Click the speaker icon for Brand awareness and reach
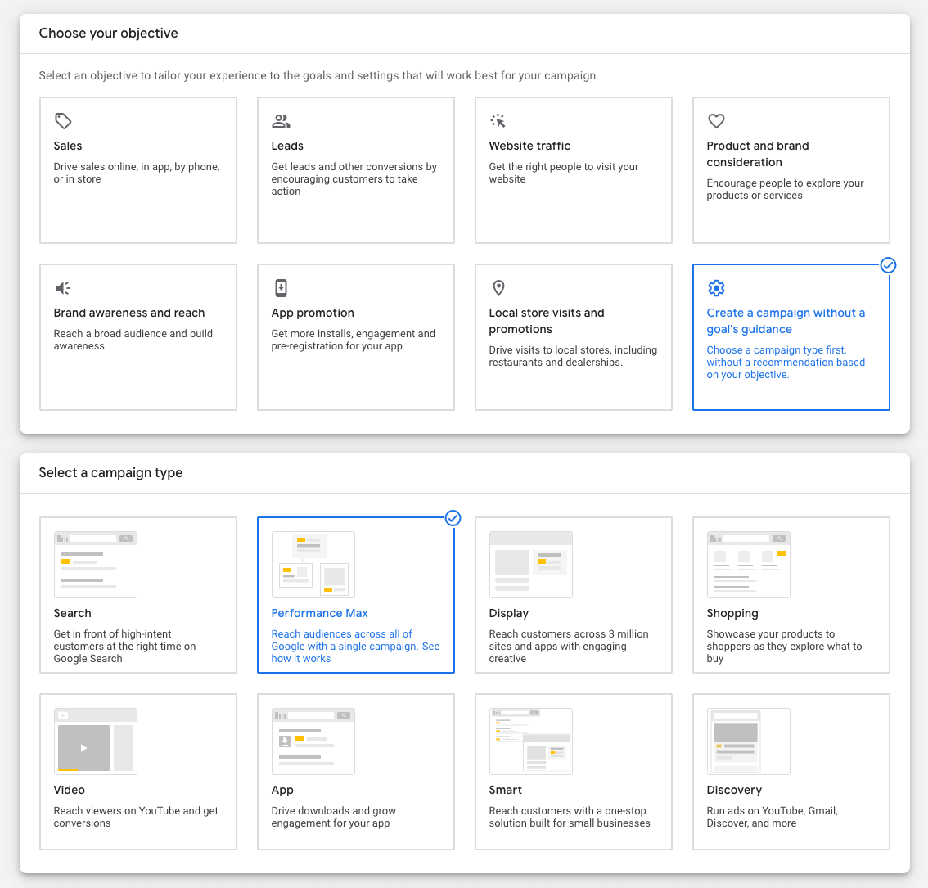Image resolution: width=928 pixels, height=888 pixels. coord(63,287)
